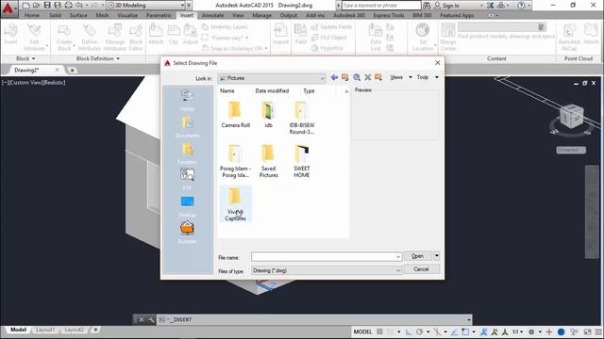Image resolution: width=604 pixels, height=339 pixels.
Task: Open Desktop in places sidebar
Action: coord(187,206)
